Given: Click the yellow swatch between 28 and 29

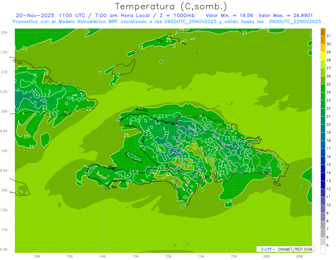Looking at the screenshot, I should point(323,56).
